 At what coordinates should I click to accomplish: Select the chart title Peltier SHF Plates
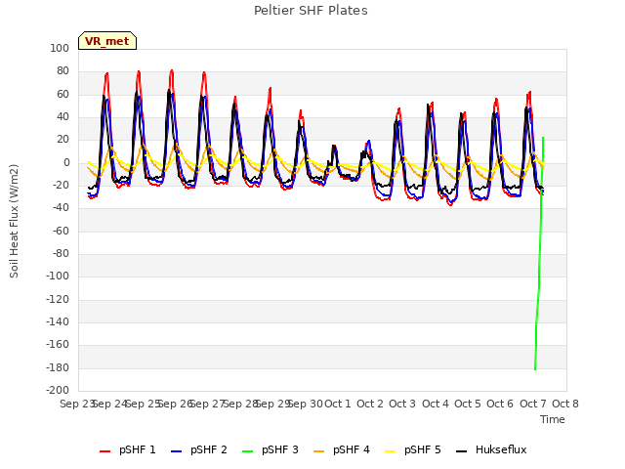click(x=311, y=11)
